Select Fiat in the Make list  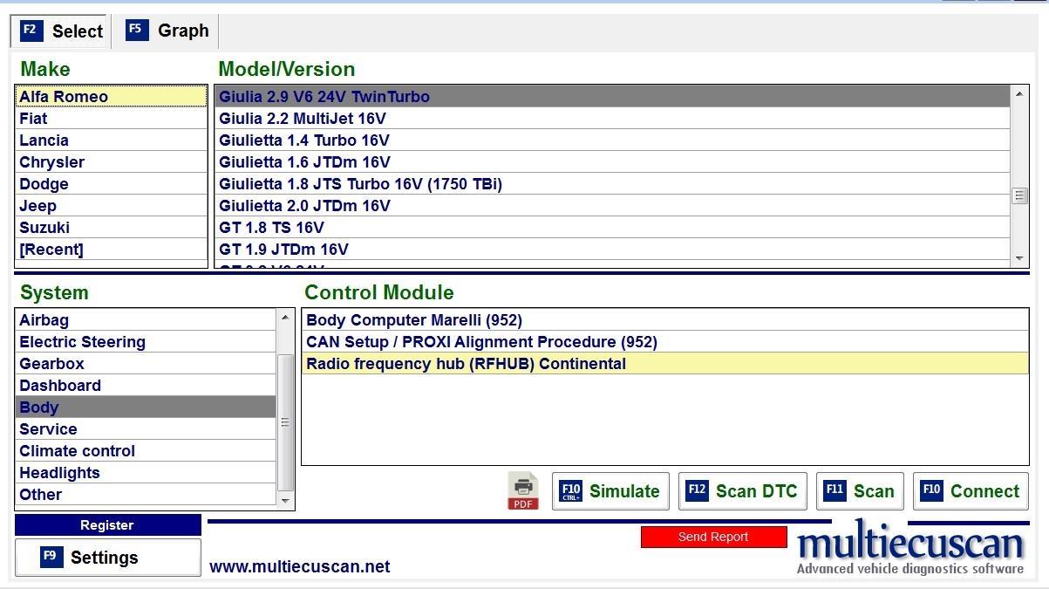[111, 119]
